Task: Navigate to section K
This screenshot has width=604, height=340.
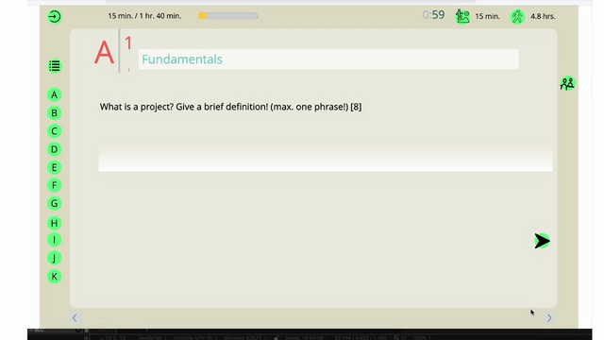Action: click(x=55, y=277)
